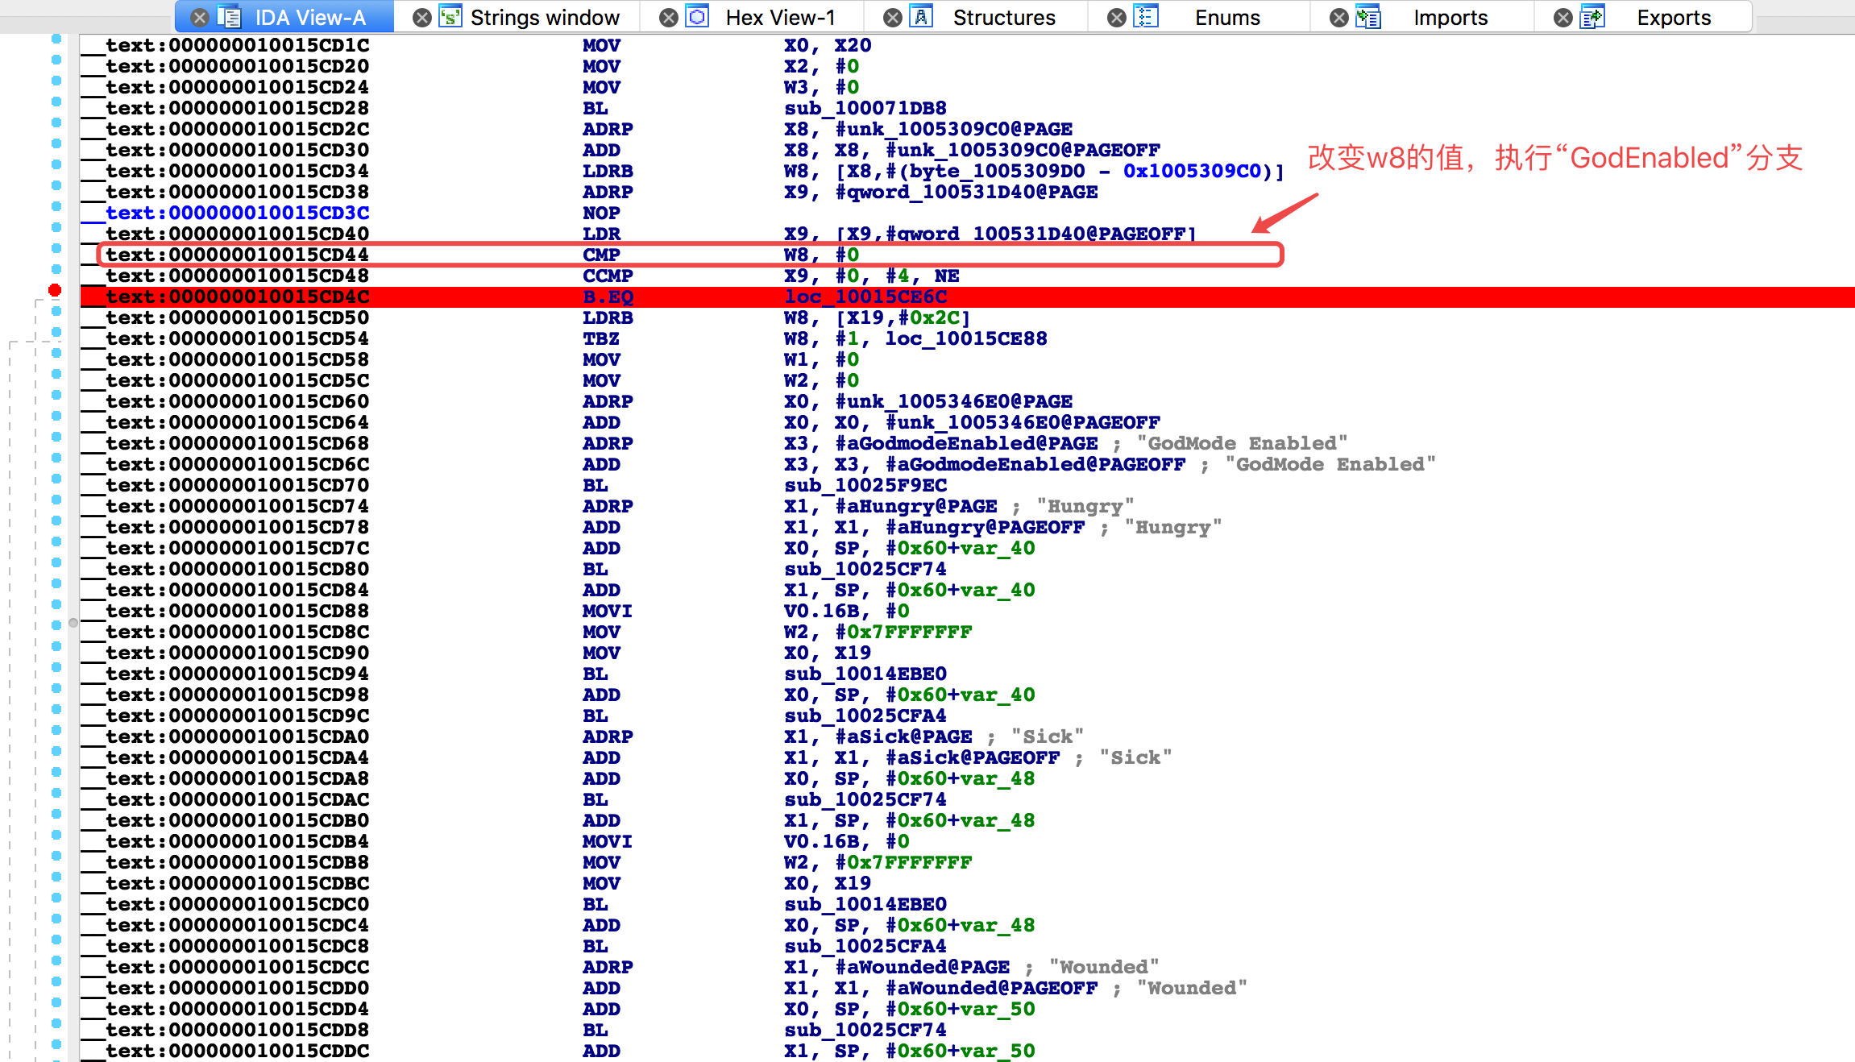Click the Exports tab icon
1855x1062 pixels.
tap(1591, 17)
